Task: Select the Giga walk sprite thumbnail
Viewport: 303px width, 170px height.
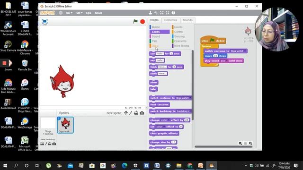Action: tap(65, 125)
